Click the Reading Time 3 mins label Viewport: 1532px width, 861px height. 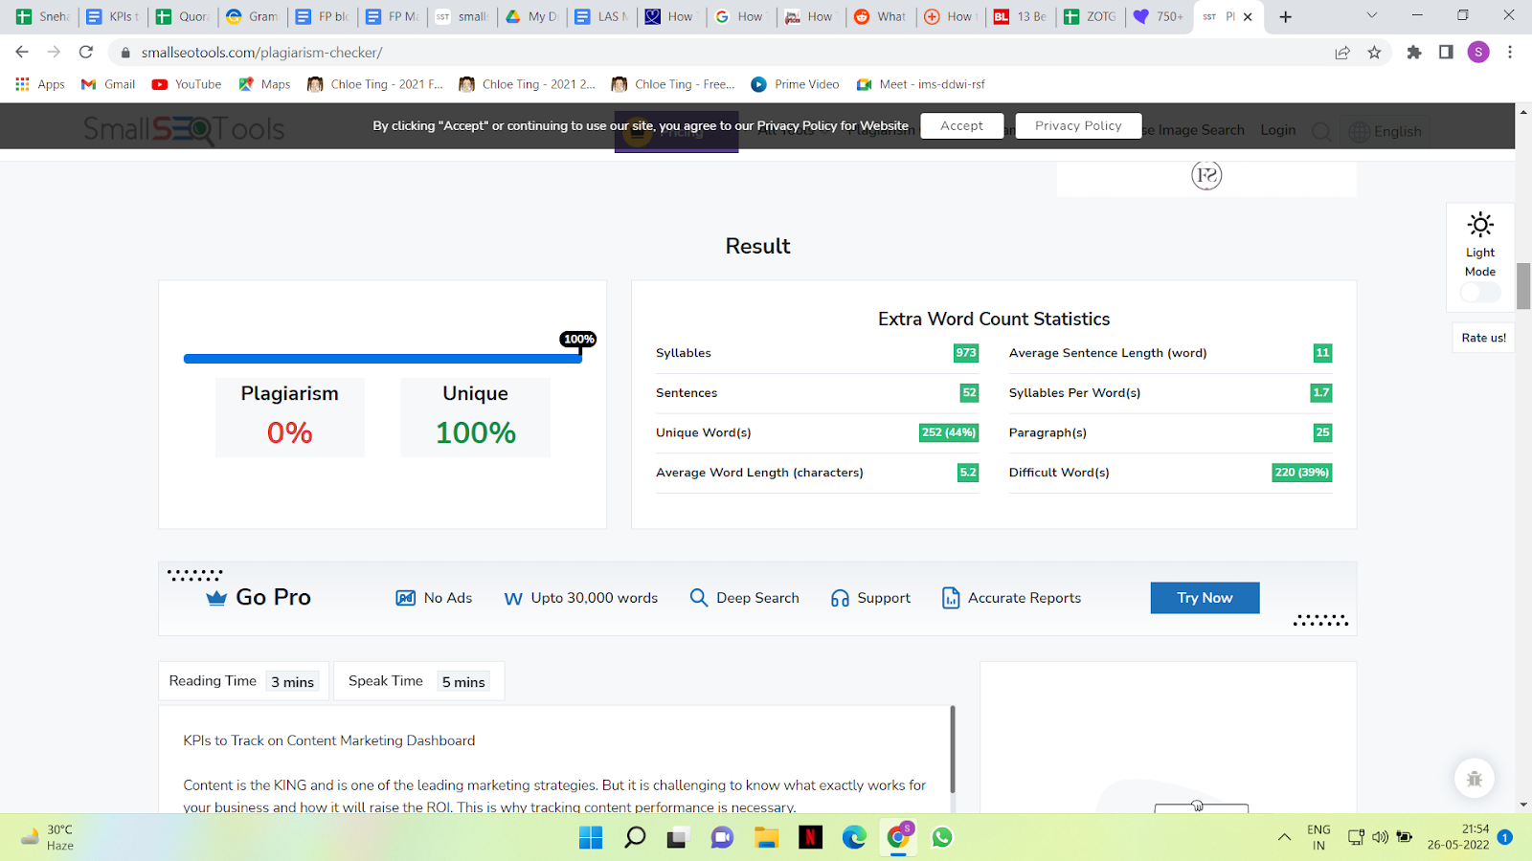point(243,681)
